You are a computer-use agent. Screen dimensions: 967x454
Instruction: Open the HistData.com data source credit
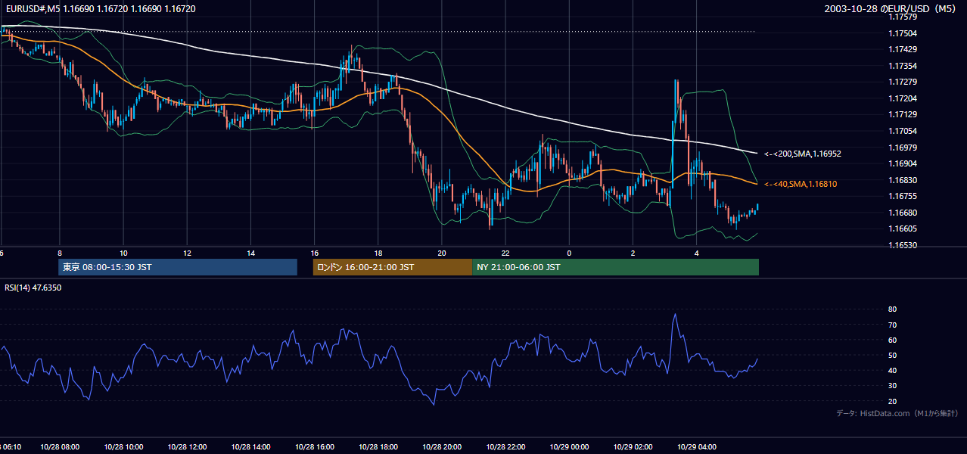[897, 413]
